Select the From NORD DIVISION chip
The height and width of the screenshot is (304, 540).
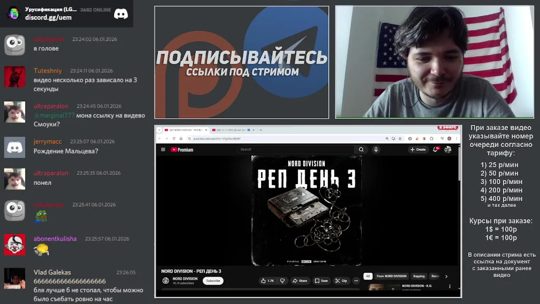(x=391, y=276)
